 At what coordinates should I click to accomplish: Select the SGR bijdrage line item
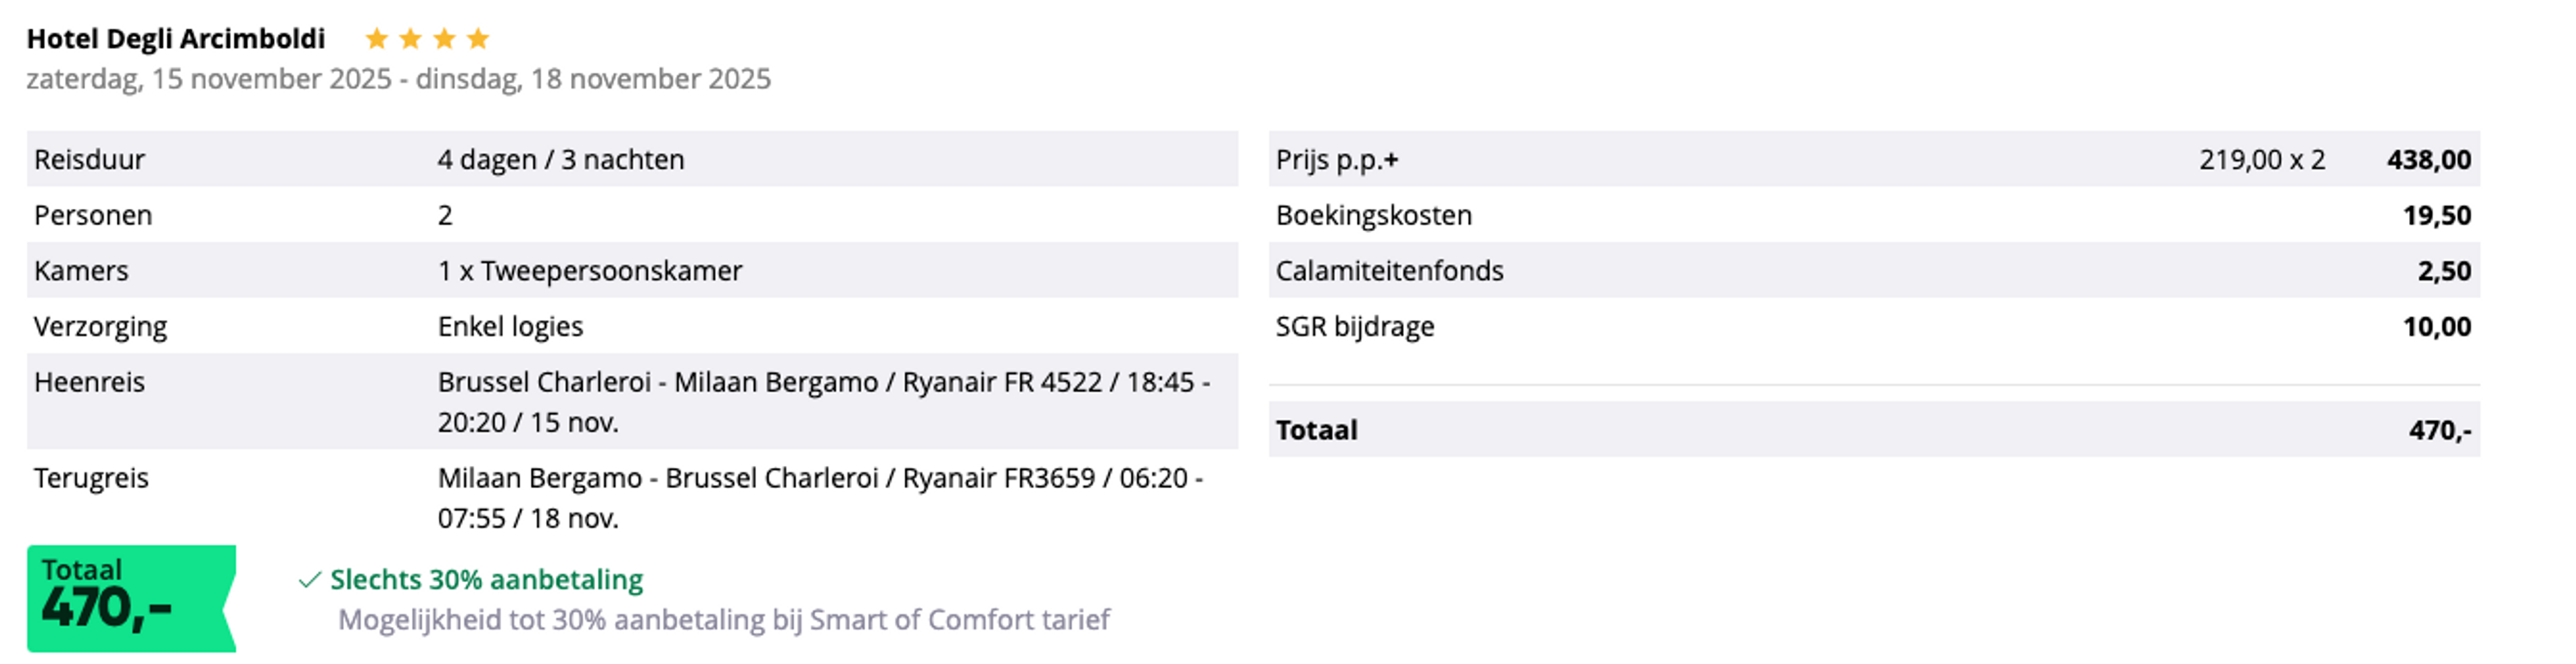tap(1354, 326)
